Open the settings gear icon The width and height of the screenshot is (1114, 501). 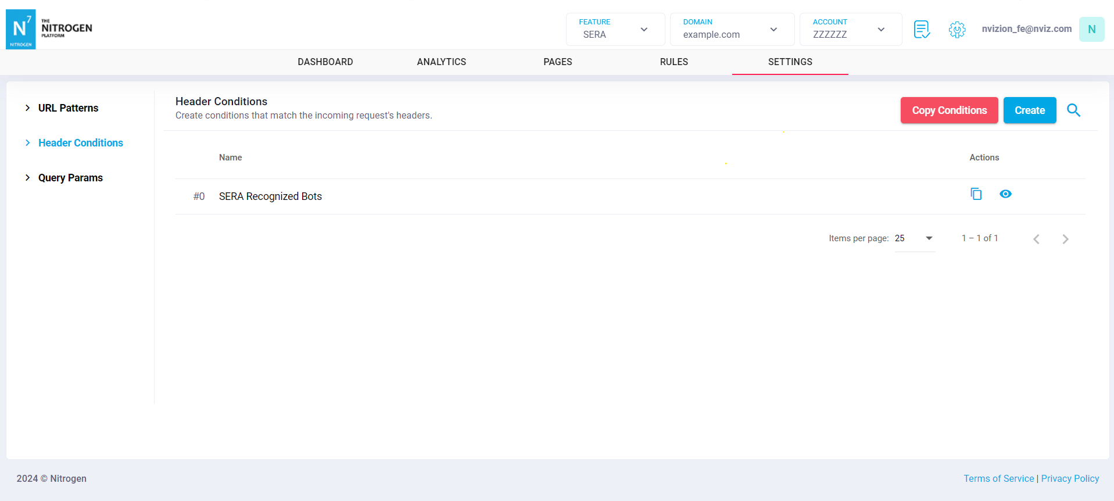click(x=957, y=29)
